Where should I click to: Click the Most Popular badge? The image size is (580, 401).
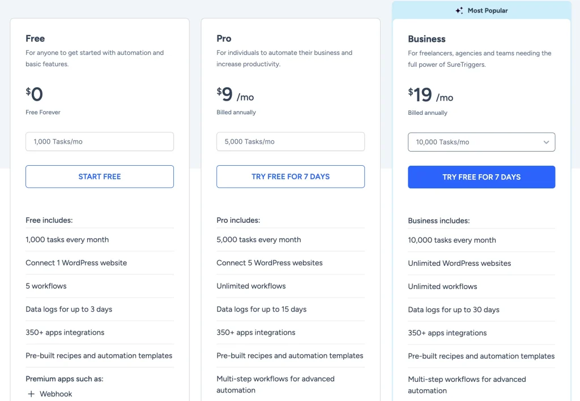[481, 10]
